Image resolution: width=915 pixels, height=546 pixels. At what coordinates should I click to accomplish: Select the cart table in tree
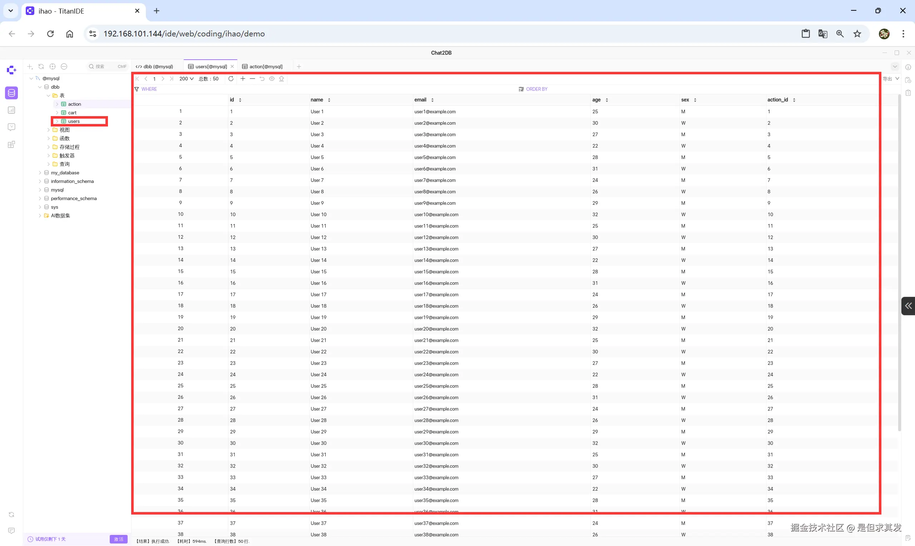coord(72,113)
